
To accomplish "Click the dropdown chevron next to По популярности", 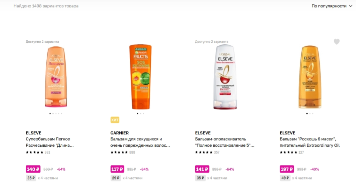I will [x=350, y=6].
